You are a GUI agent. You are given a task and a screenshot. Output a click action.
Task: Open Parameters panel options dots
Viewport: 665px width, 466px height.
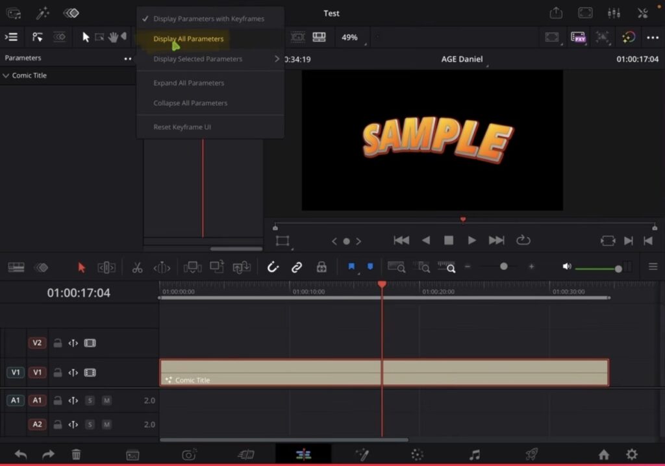[128, 58]
